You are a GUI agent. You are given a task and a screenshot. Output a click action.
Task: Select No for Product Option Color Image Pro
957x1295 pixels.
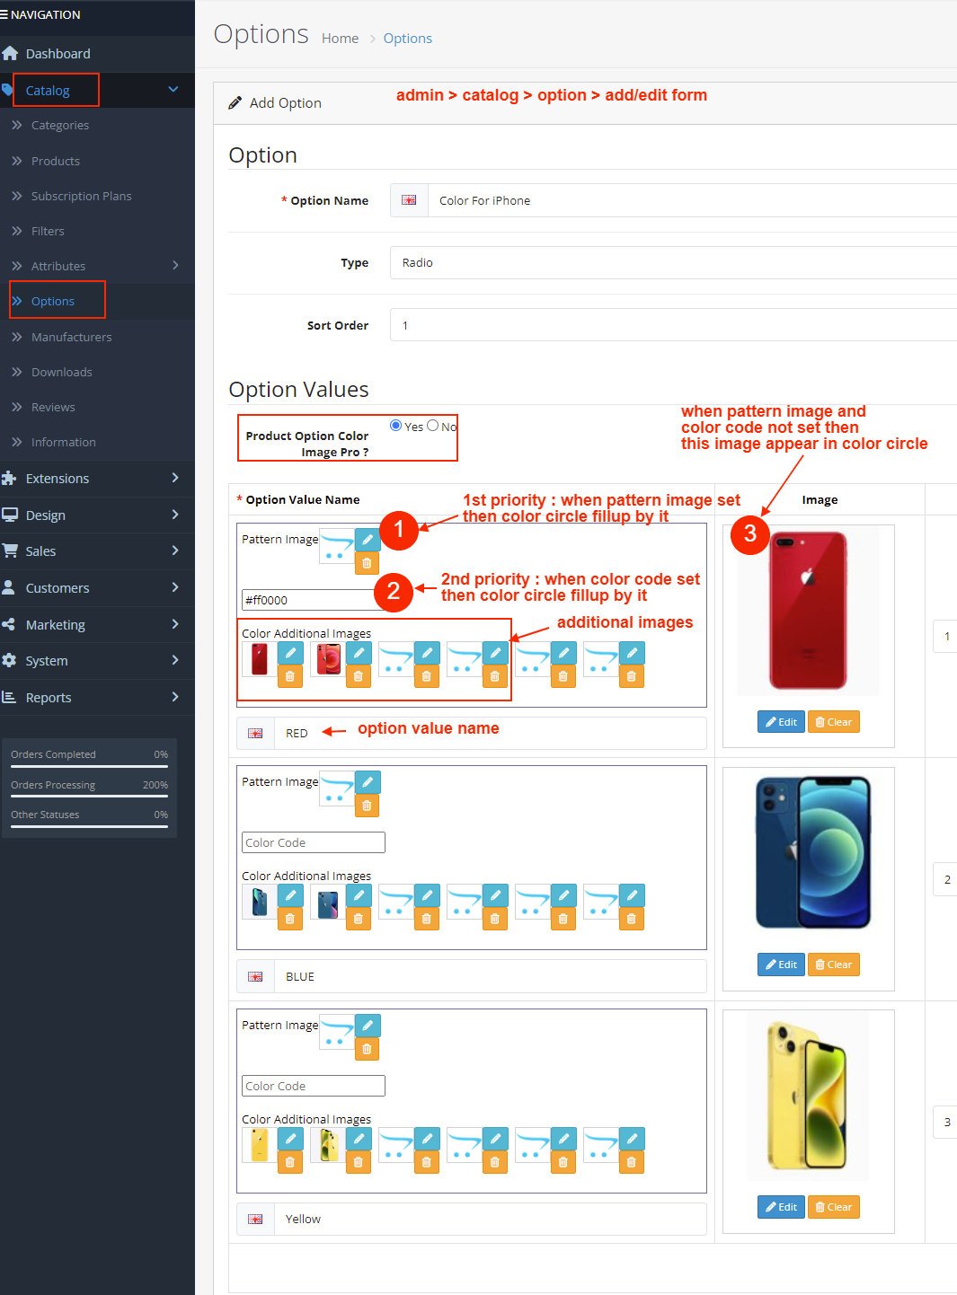[x=433, y=426]
